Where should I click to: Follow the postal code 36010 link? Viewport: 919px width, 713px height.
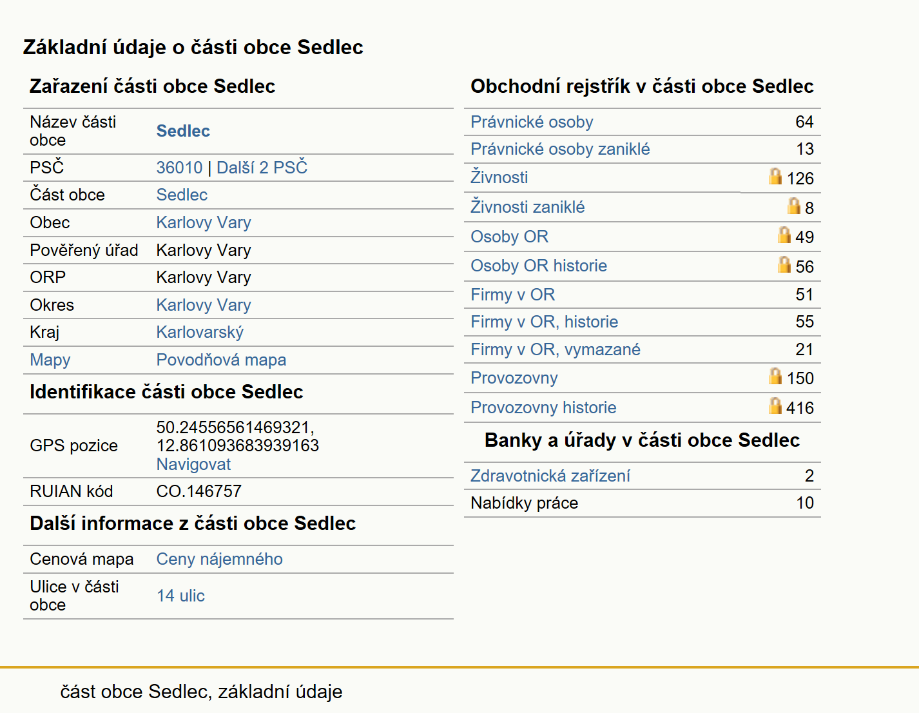click(179, 168)
